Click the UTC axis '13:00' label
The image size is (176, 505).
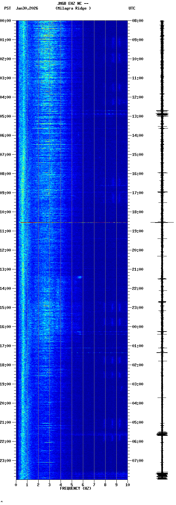point(138,116)
